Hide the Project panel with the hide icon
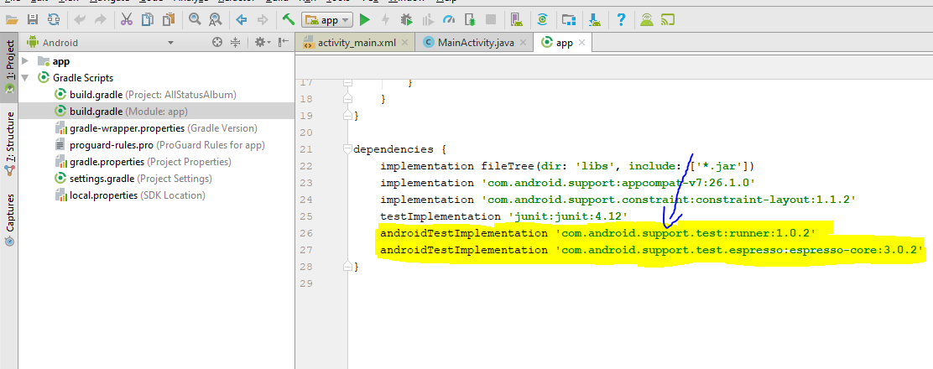933x369 pixels. (282, 42)
